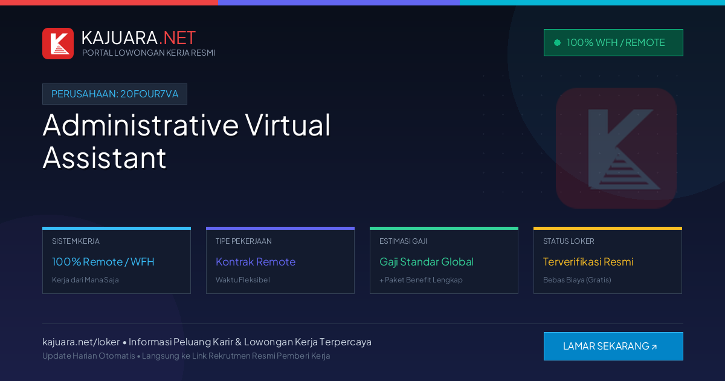Viewport: 725px width, 381px height.
Task: Select the Kontrak Remote value
Action: click(x=256, y=262)
